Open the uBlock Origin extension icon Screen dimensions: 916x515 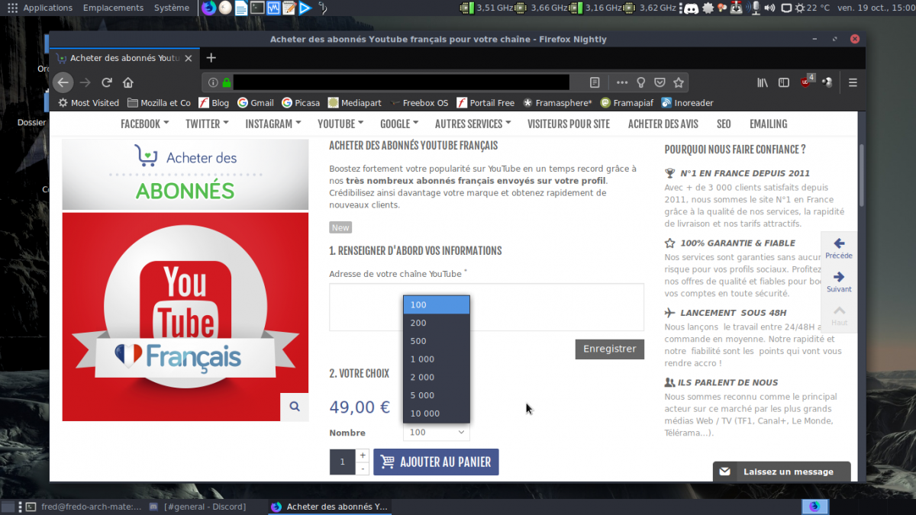(x=807, y=82)
